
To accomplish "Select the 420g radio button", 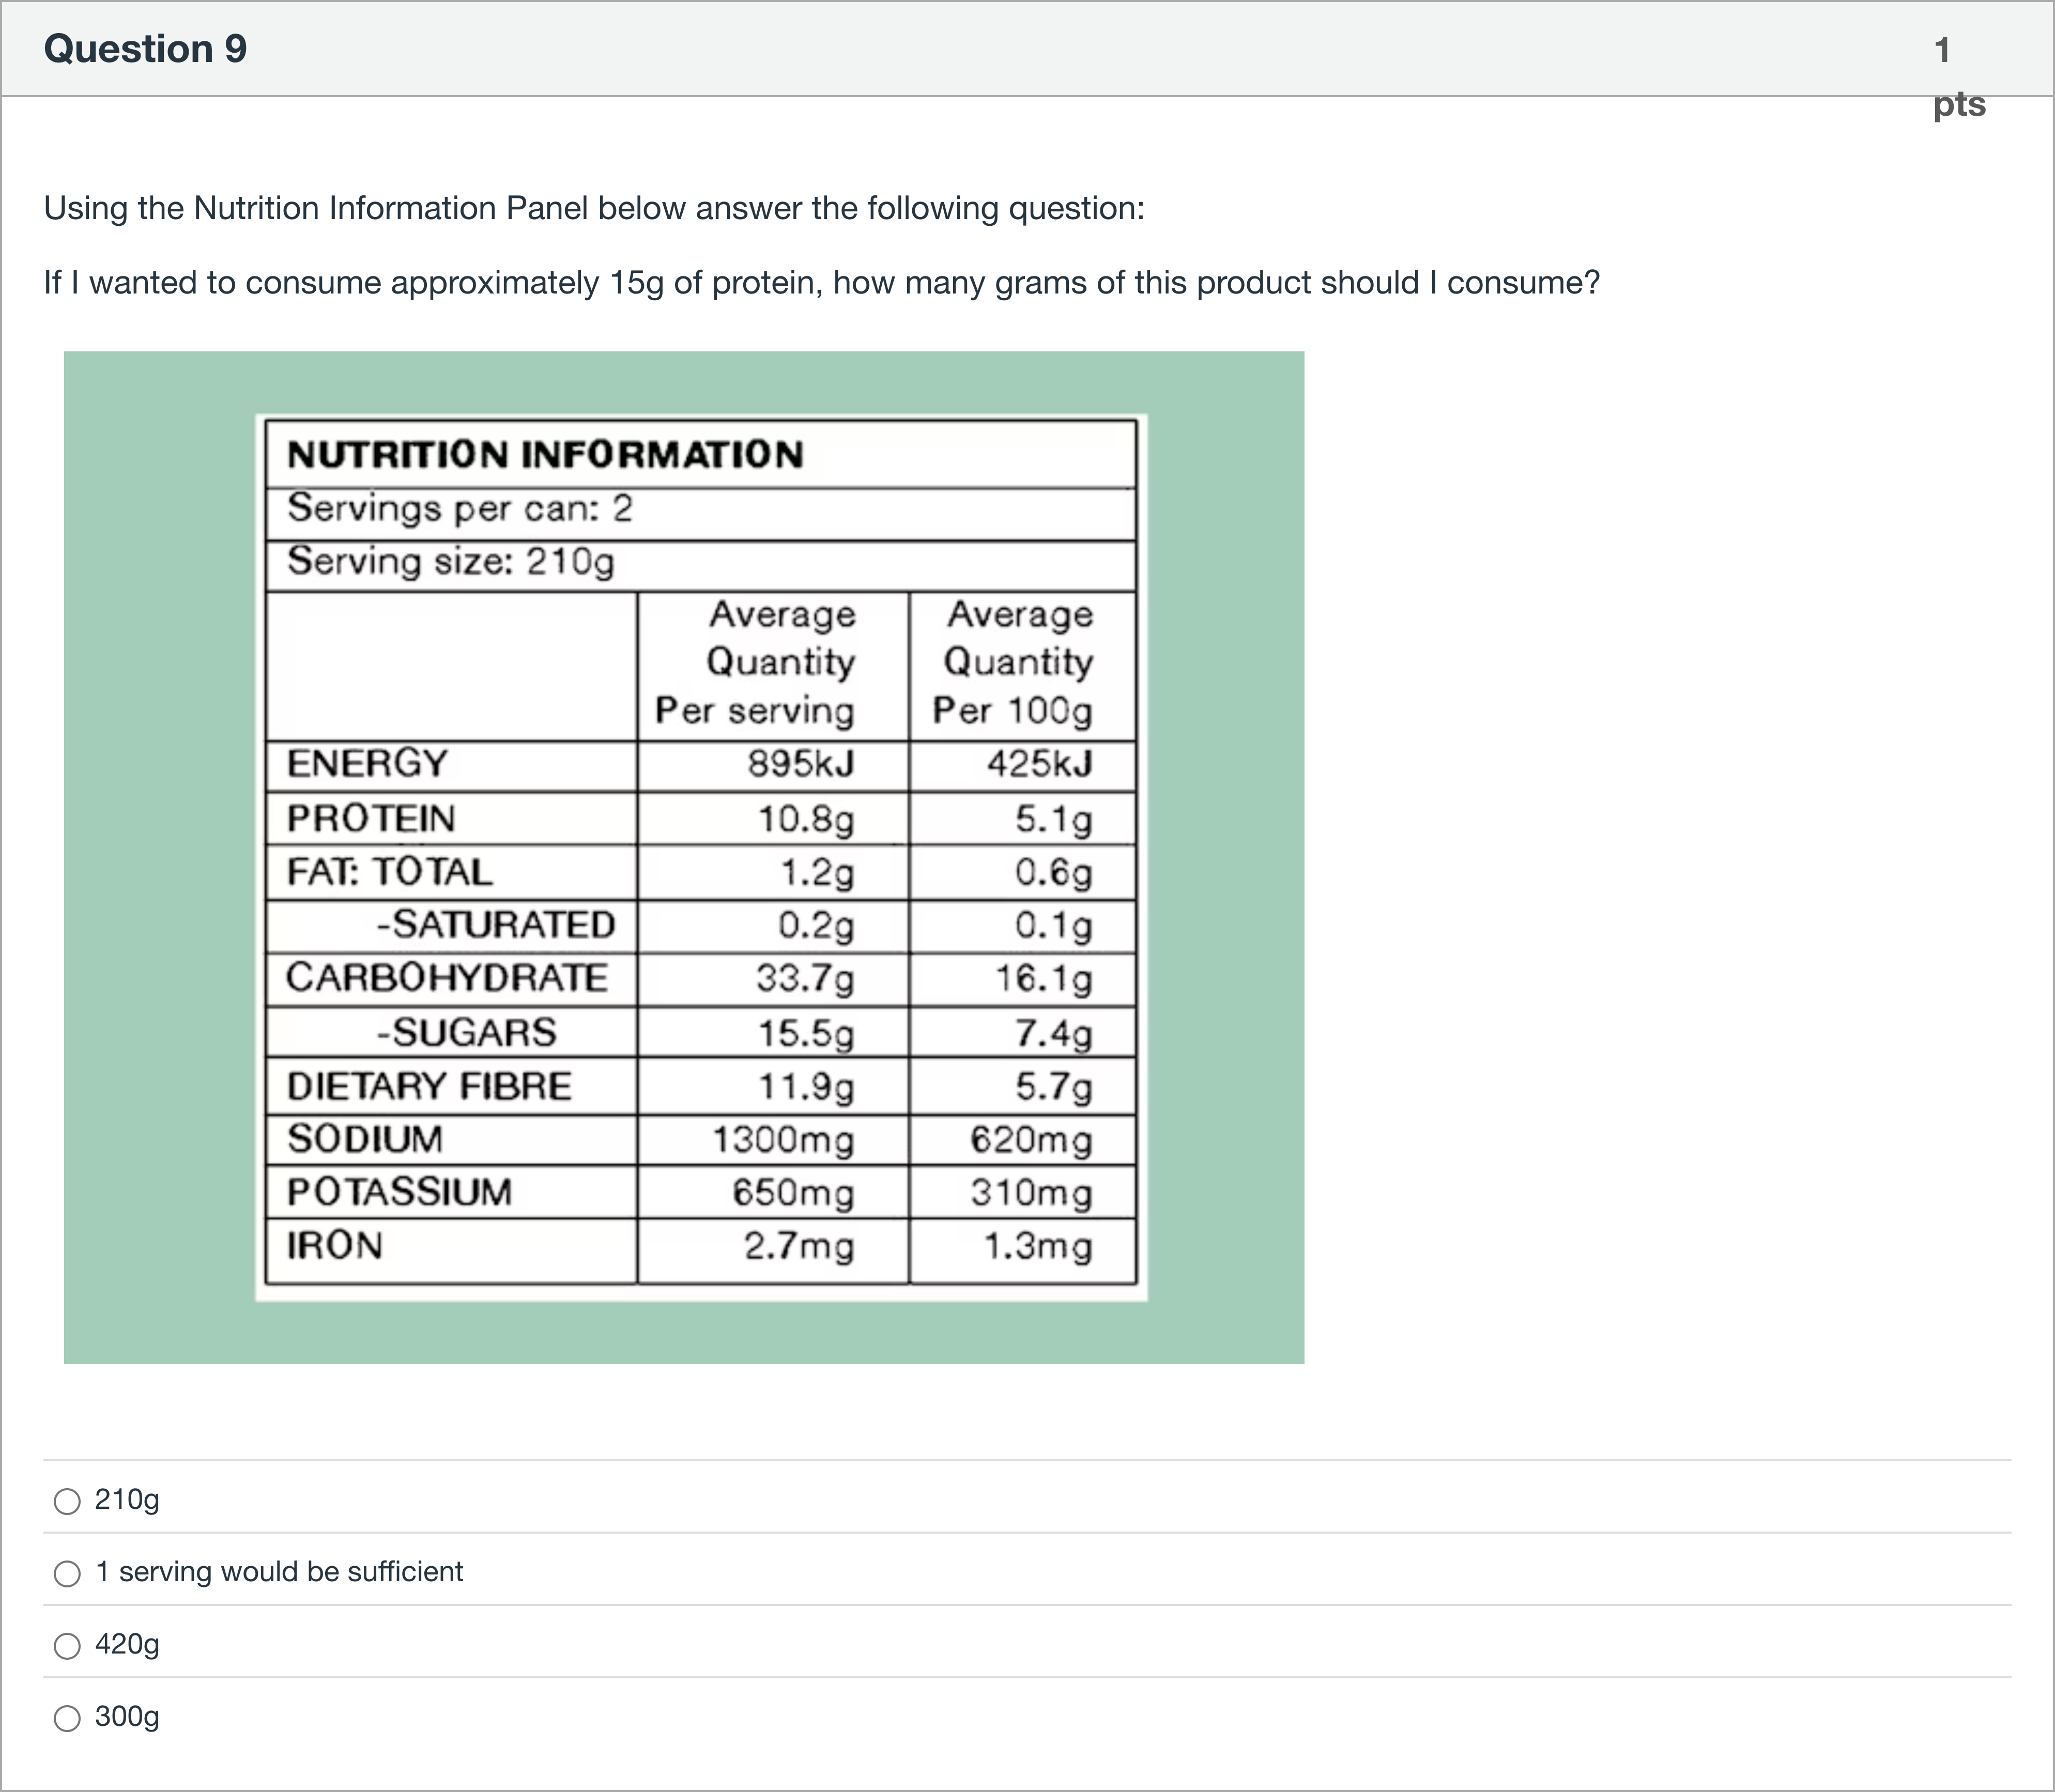I will pos(67,1646).
